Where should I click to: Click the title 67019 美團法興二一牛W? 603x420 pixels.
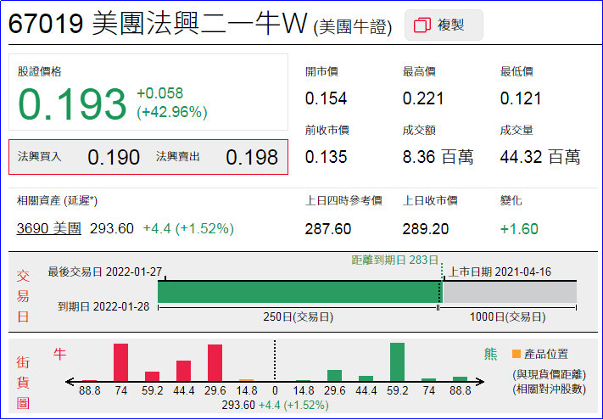click(158, 24)
